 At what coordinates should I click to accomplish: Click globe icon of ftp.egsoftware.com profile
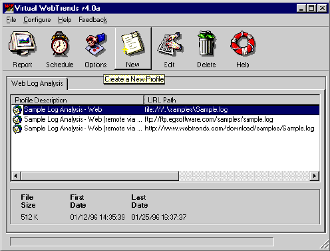pyautogui.click(x=17, y=119)
